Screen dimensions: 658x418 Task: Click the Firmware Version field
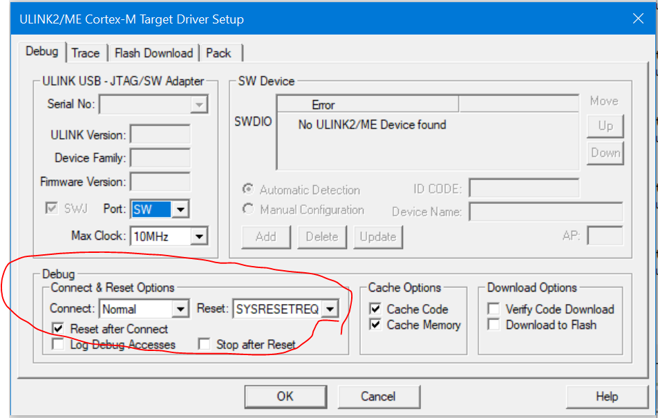(x=160, y=182)
